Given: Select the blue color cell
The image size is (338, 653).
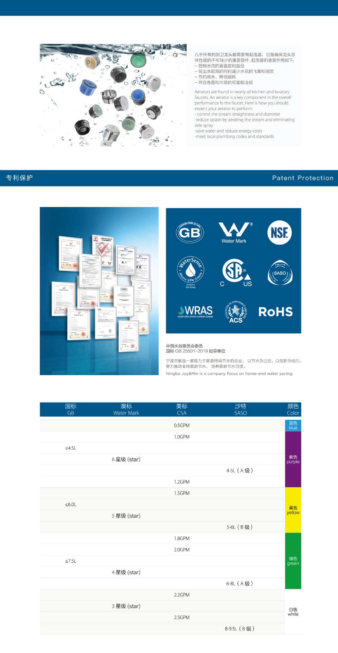Looking at the screenshot, I should pyautogui.click(x=293, y=425).
